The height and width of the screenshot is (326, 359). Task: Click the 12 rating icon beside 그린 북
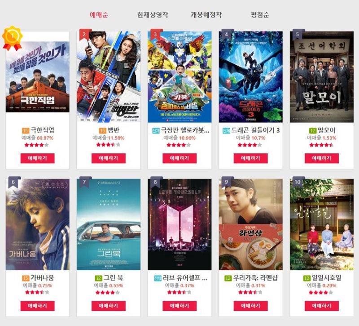(x=98, y=278)
